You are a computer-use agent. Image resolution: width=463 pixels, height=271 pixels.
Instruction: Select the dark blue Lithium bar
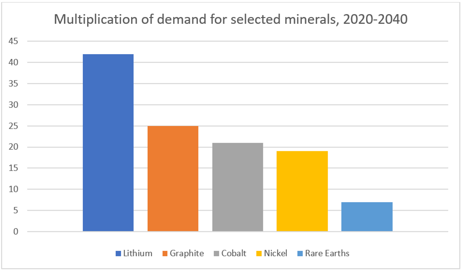pos(108,143)
